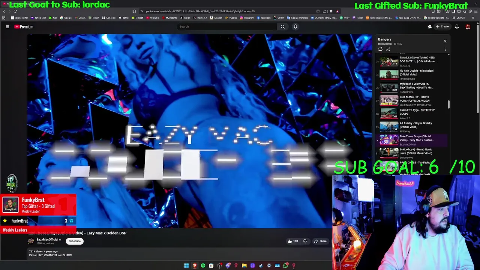
Task: Subscribe to EazyMacOfficial channel
Action: click(75, 241)
